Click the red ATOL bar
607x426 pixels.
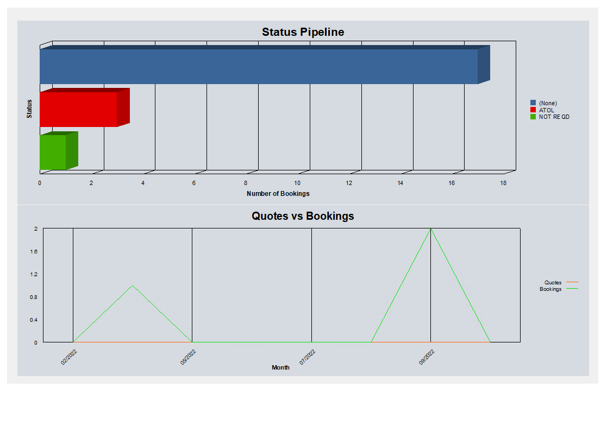[x=85, y=107]
